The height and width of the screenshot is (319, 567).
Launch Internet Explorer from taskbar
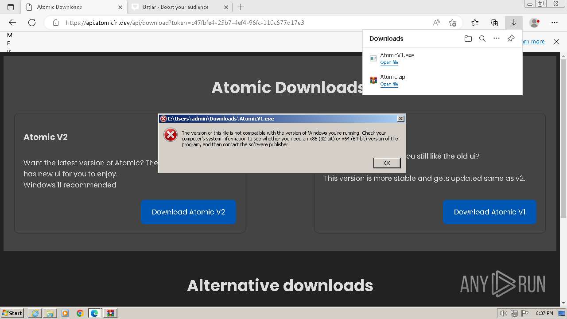point(35,313)
